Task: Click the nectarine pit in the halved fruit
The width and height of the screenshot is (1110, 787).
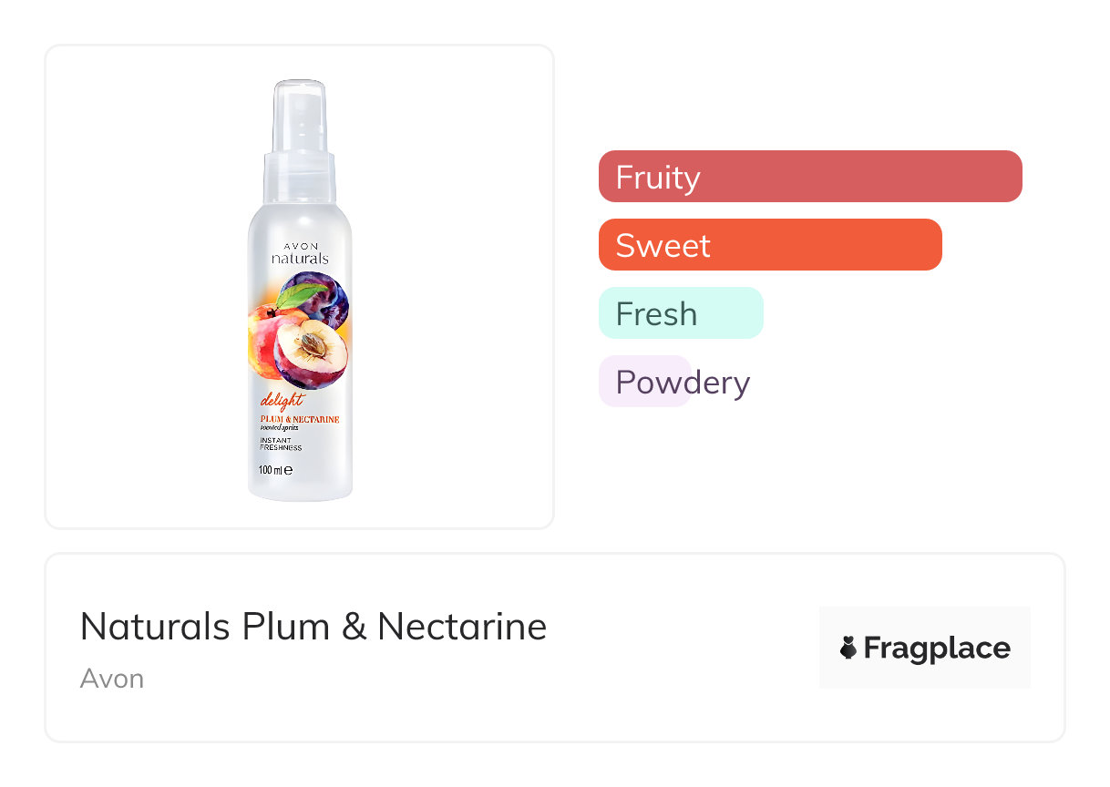Action: [x=312, y=344]
